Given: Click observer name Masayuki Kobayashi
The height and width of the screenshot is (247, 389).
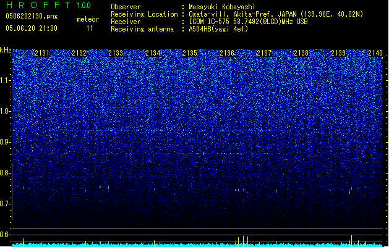Looking at the screenshot, I should pos(222,7).
